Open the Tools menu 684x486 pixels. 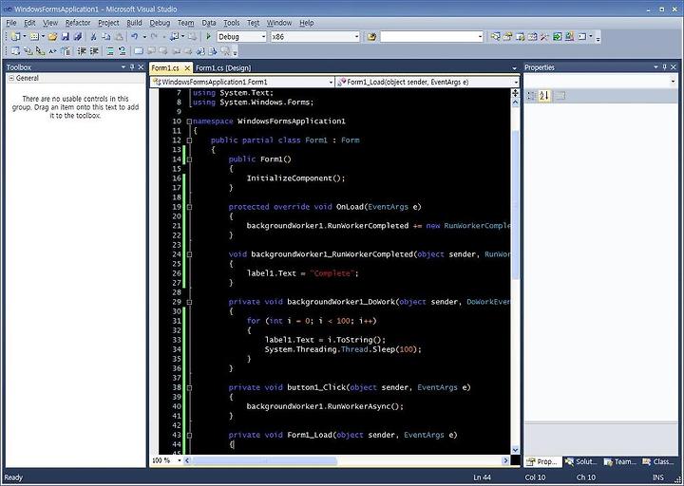pos(231,23)
